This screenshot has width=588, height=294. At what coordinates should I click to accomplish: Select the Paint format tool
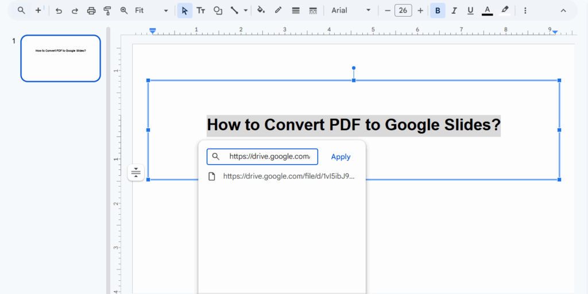(x=107, y=10)
